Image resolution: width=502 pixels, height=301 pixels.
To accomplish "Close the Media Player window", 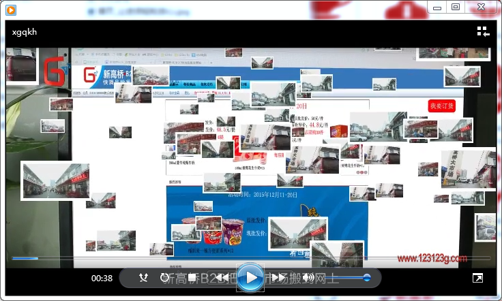I will coord(481,7).
